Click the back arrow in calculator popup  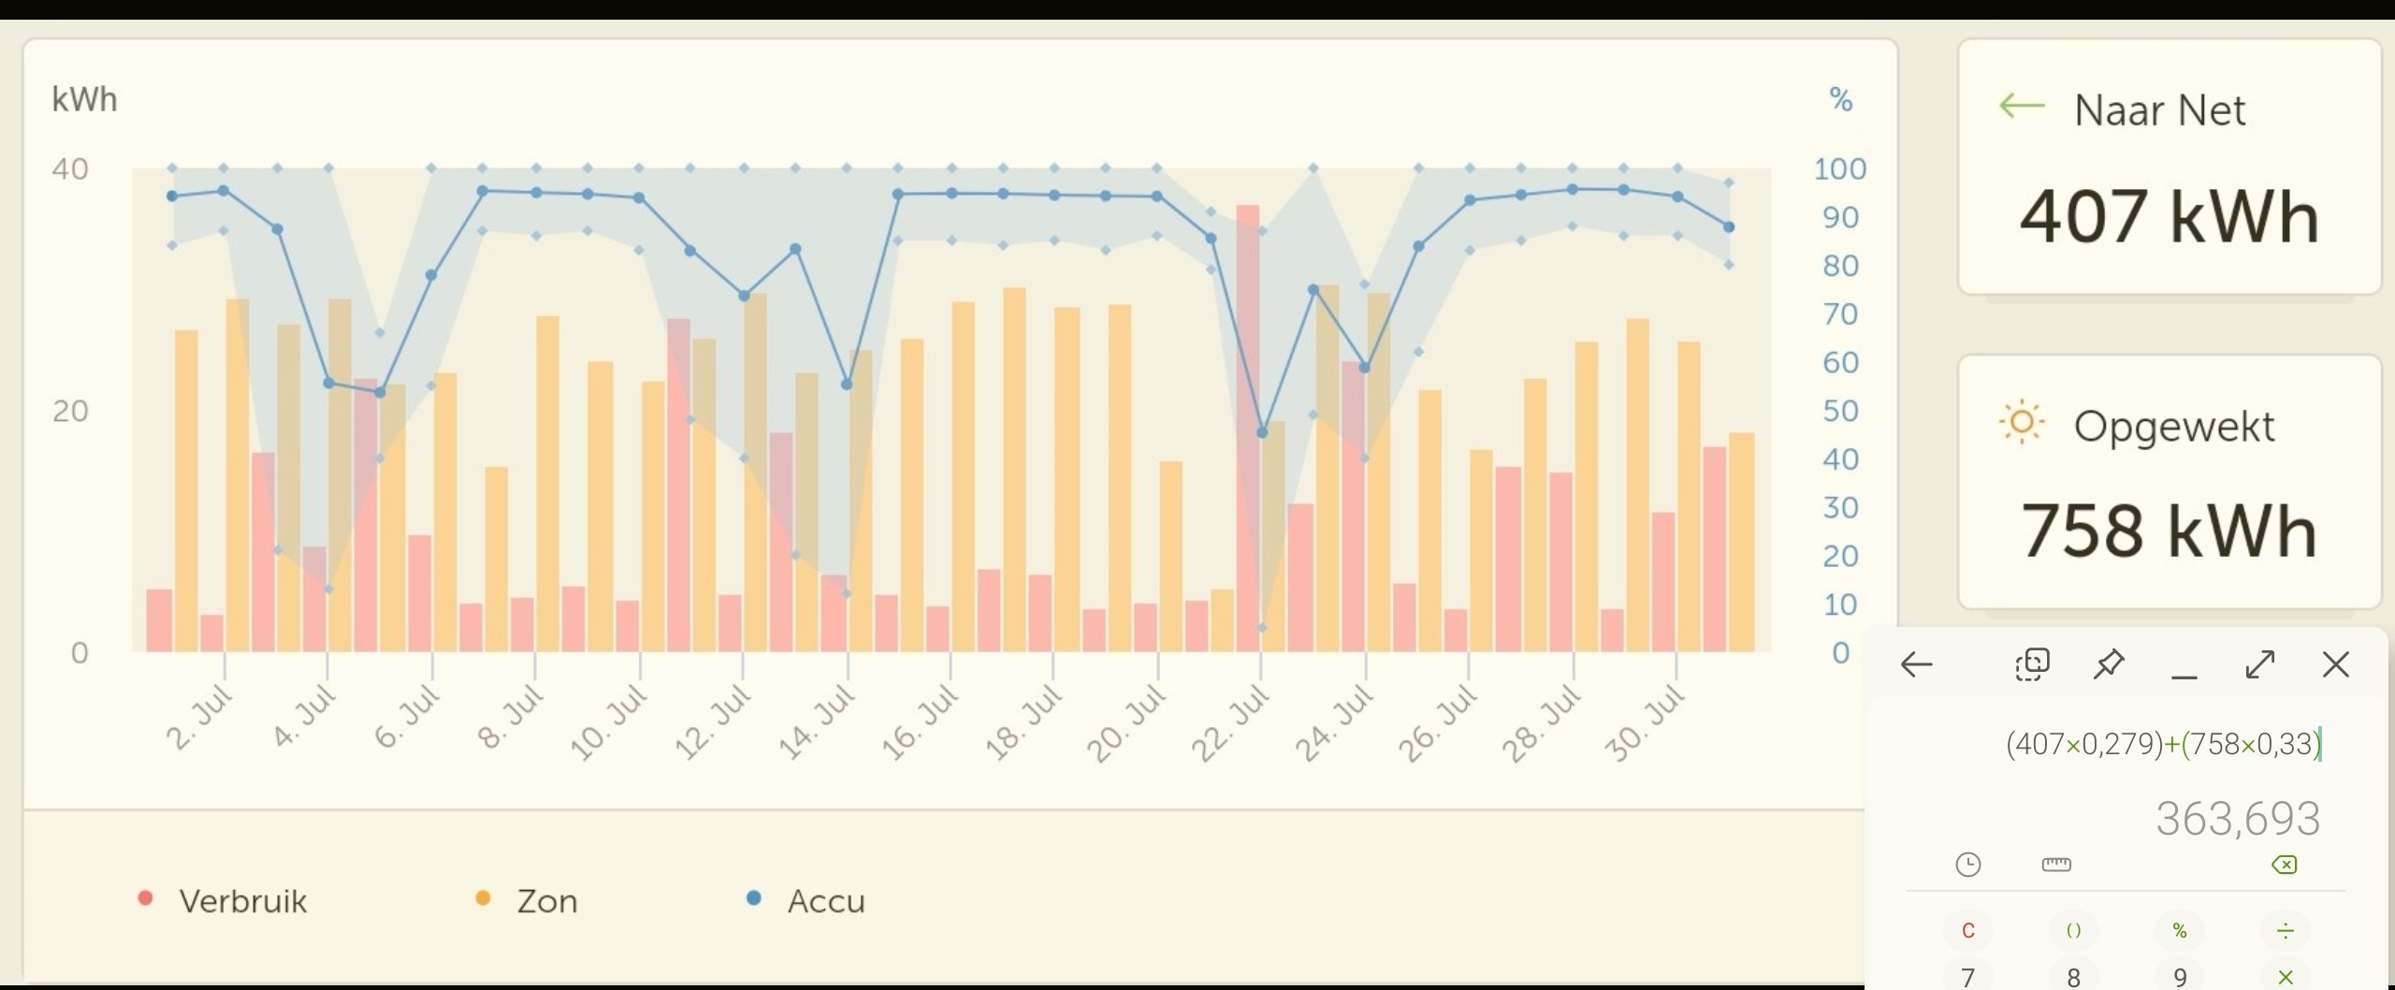coord(1917,665)
